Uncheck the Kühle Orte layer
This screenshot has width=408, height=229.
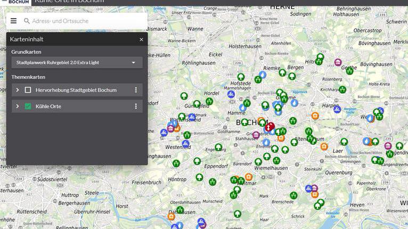tap(28, 107)
